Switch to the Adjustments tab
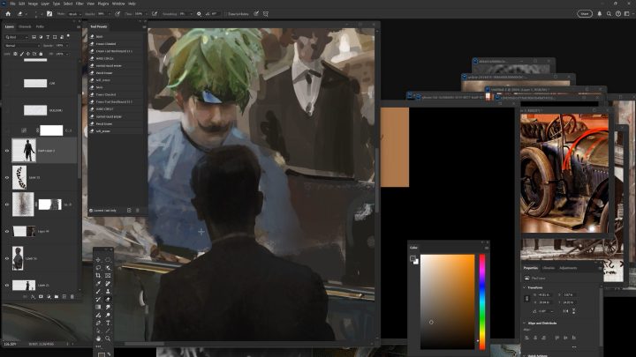 click(x=568, y=268)
